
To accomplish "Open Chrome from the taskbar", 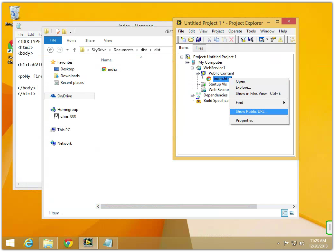I will [x=68, y=243].
